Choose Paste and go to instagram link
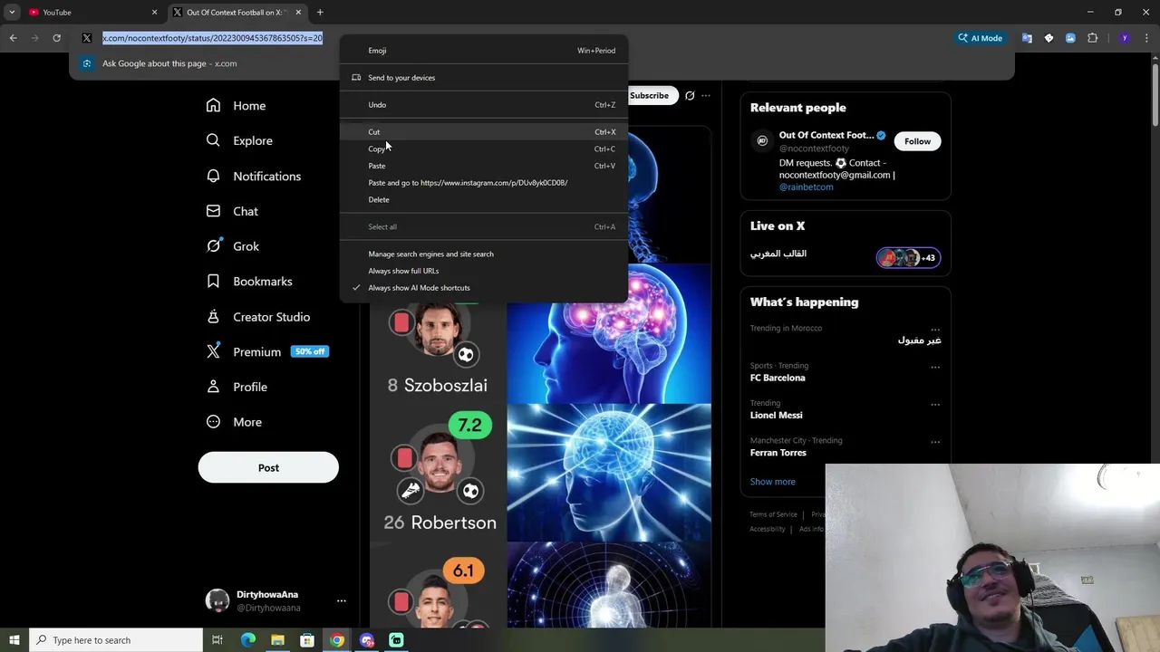The image size is (1160, 652). [484, 183]
